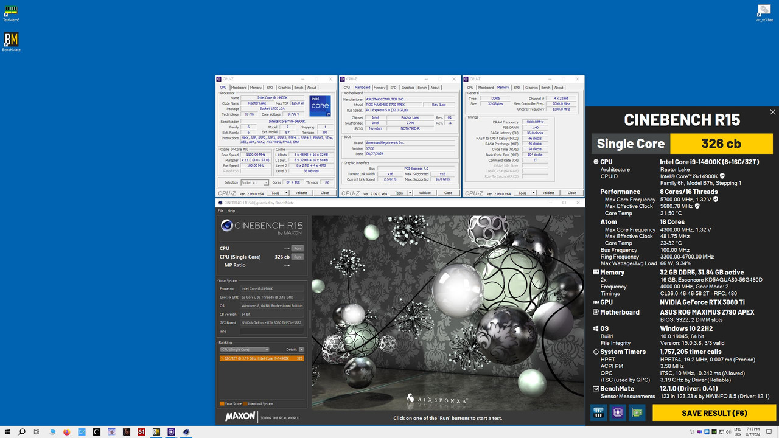Open Bench tab in first CPU-Z
This screenshot has width=779, height=438.
pyautogui.click(x=299, y=88)
